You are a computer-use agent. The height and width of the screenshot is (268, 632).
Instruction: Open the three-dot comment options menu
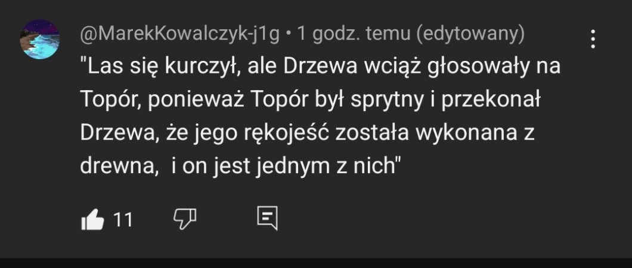[593, 39]
